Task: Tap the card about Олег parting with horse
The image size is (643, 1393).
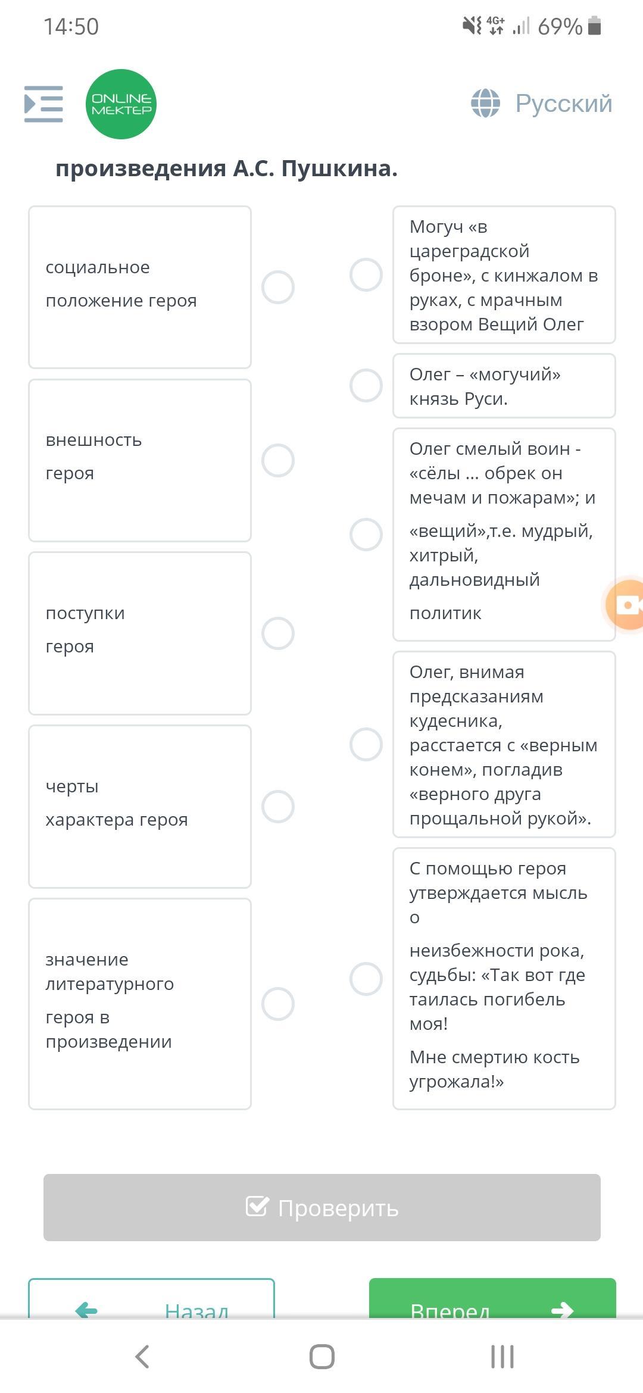Action: coord(504,744)
